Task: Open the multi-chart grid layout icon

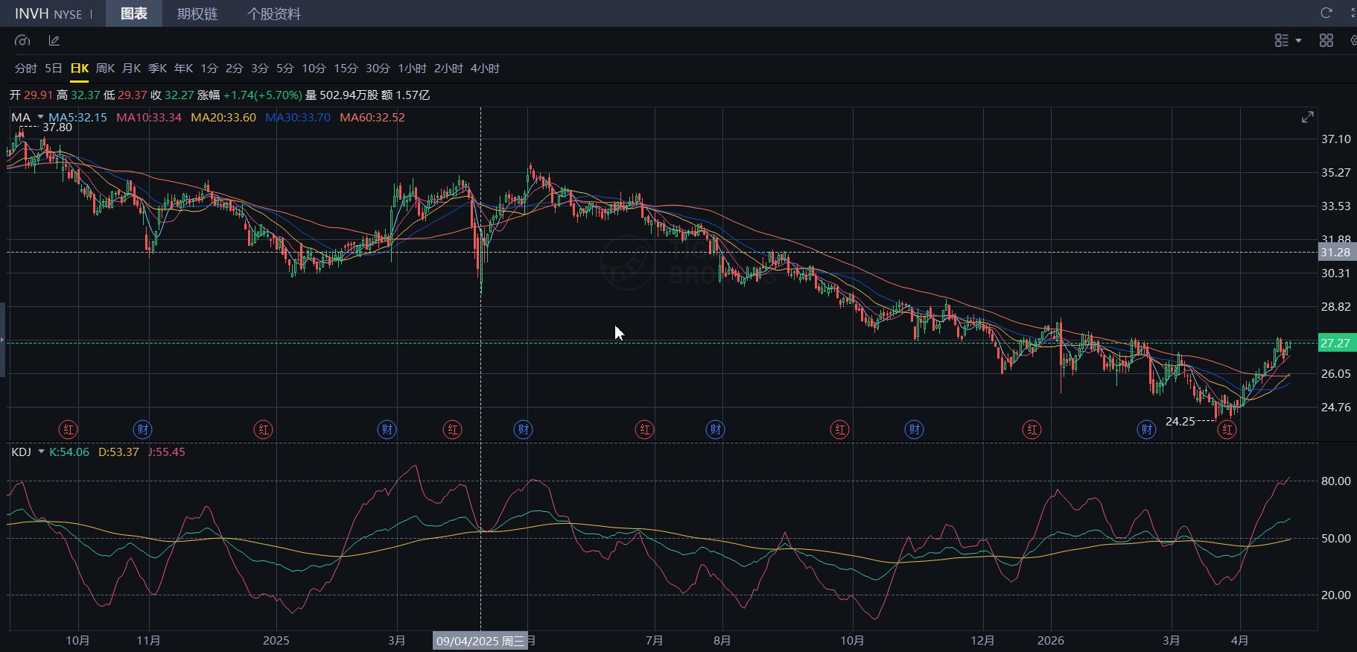Action: click(x=1326, y=40)
